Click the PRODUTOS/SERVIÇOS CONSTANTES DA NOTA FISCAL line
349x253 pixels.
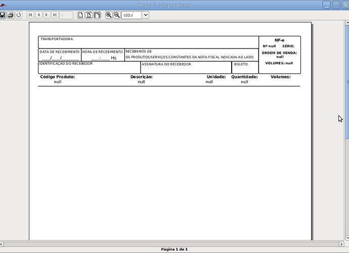189,57
